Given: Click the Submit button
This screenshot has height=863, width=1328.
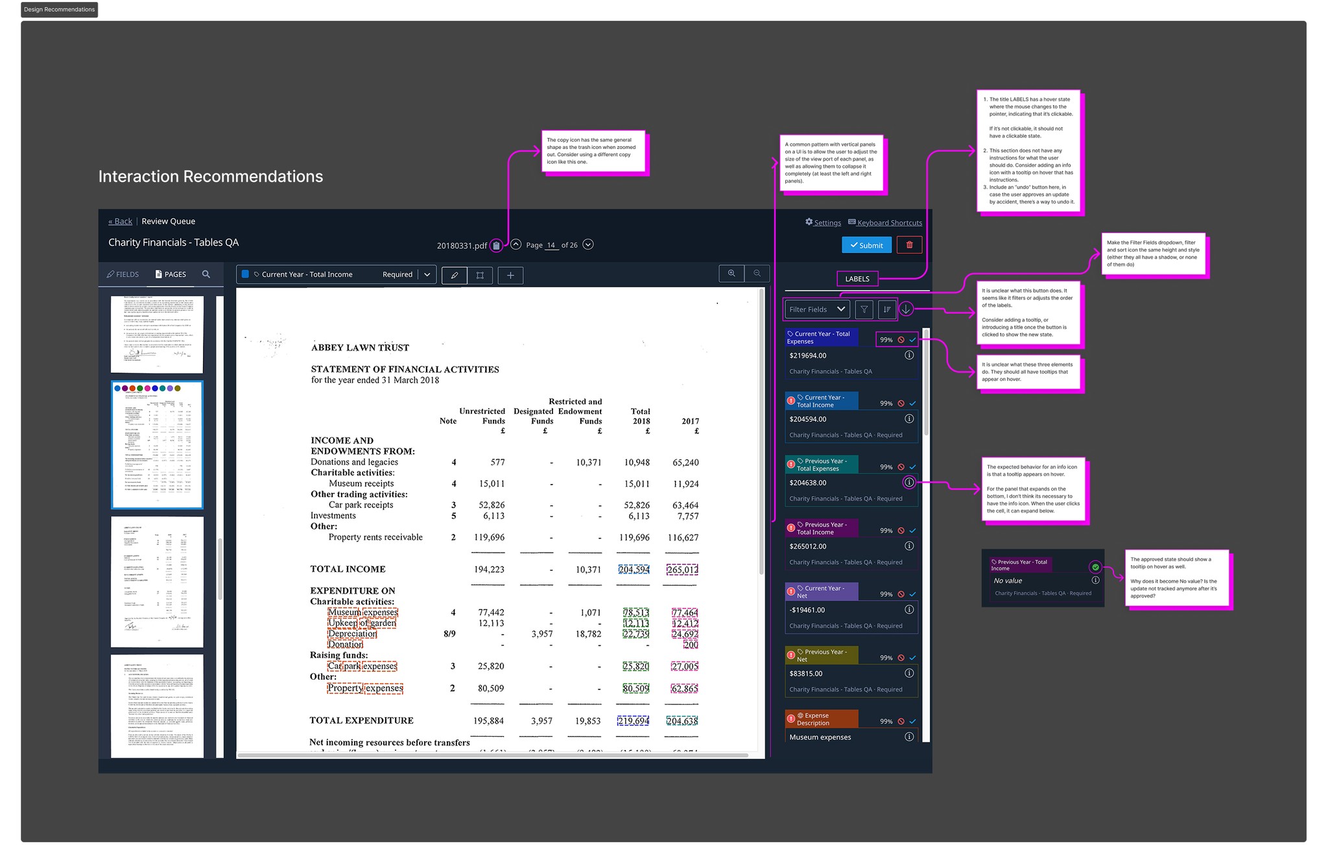Looking at the screenshot, I should tap(866, 245).
